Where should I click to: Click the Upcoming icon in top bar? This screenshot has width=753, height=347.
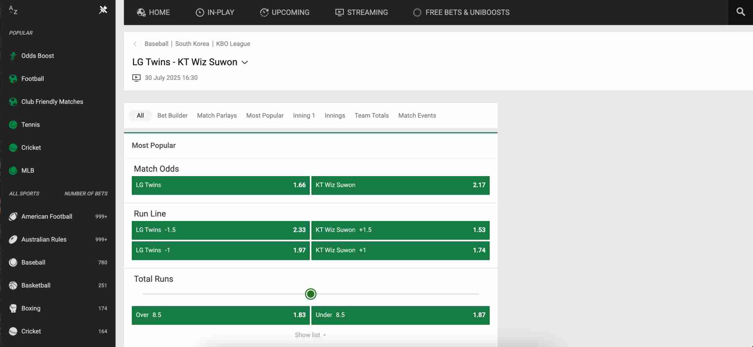point(264,12)
